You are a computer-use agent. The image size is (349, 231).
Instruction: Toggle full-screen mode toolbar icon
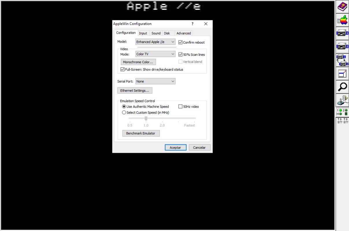click(x=342, y=73)
